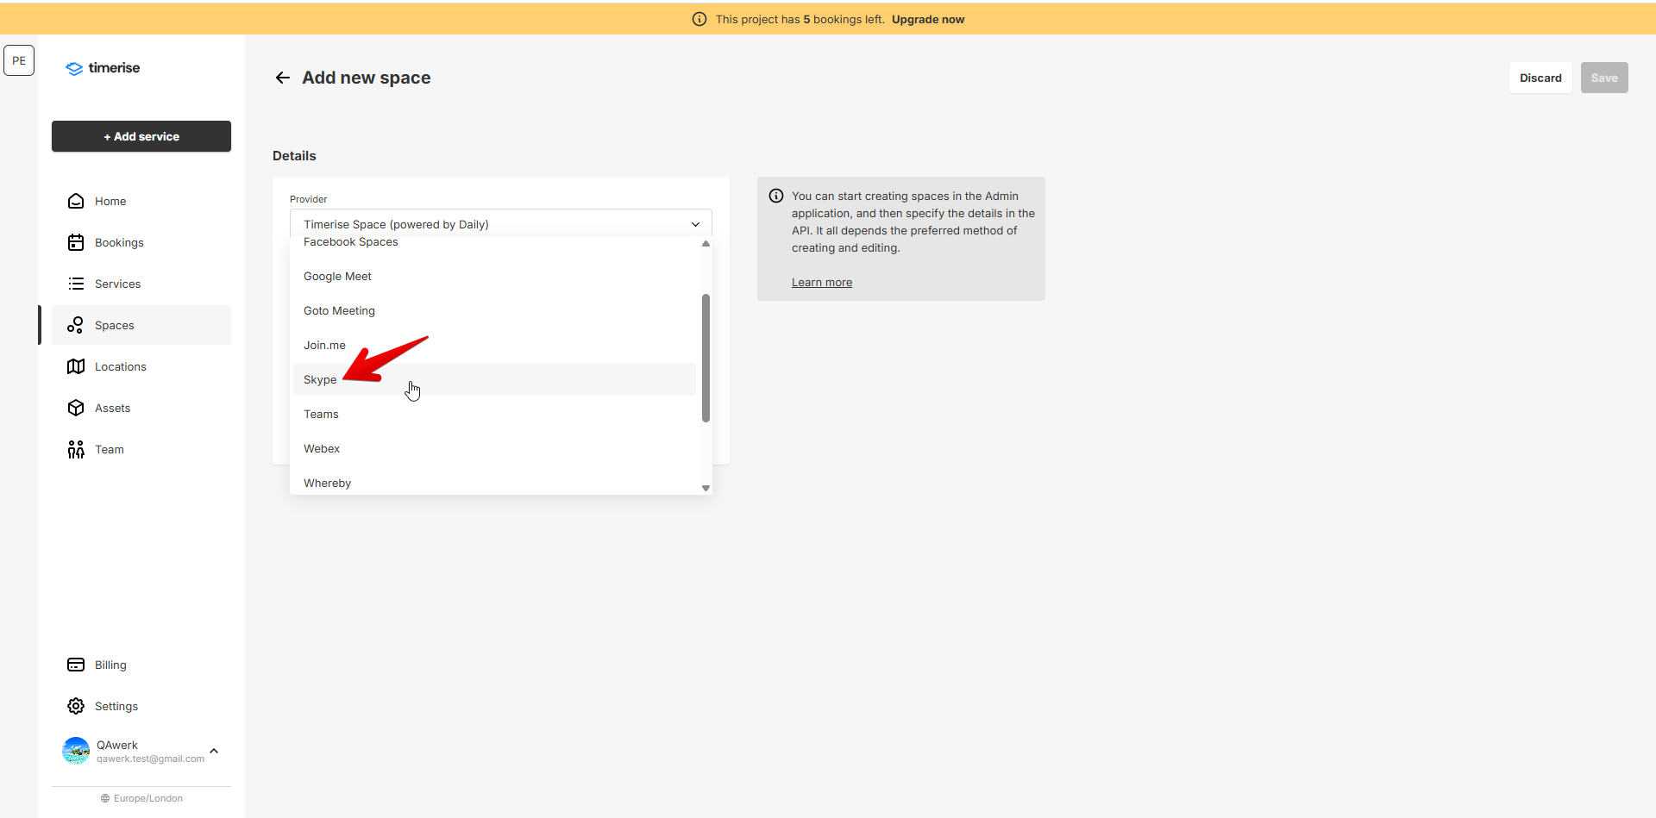
Task: Click the Locations map icon
Action: (76, 366)
